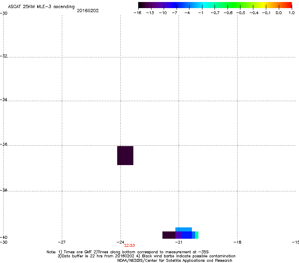Click the red 22:53 time label

[x=129, y=246]
